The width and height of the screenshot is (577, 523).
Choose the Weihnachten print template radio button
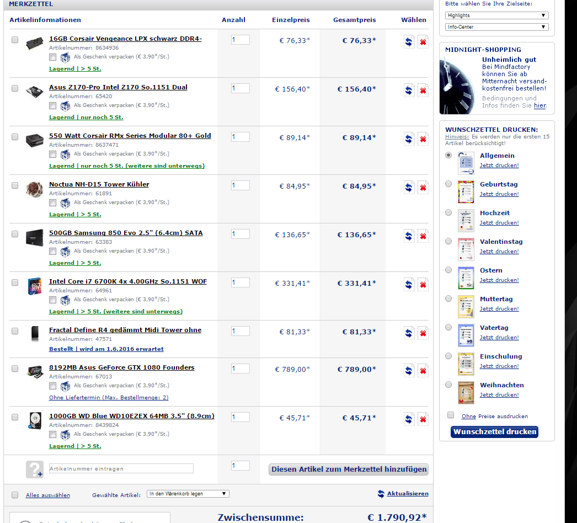pyautogui.click(x=448, y=385)
